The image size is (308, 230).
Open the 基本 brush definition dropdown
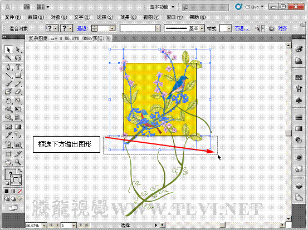[x=202, y=28]
